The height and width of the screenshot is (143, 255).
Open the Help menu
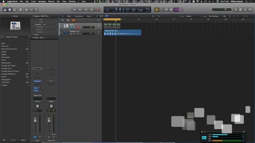click(x=84, y=2)
